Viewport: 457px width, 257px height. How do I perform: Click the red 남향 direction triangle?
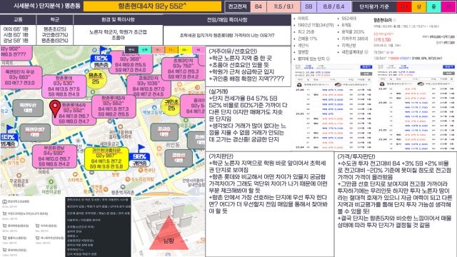click(x=169, y=233)
